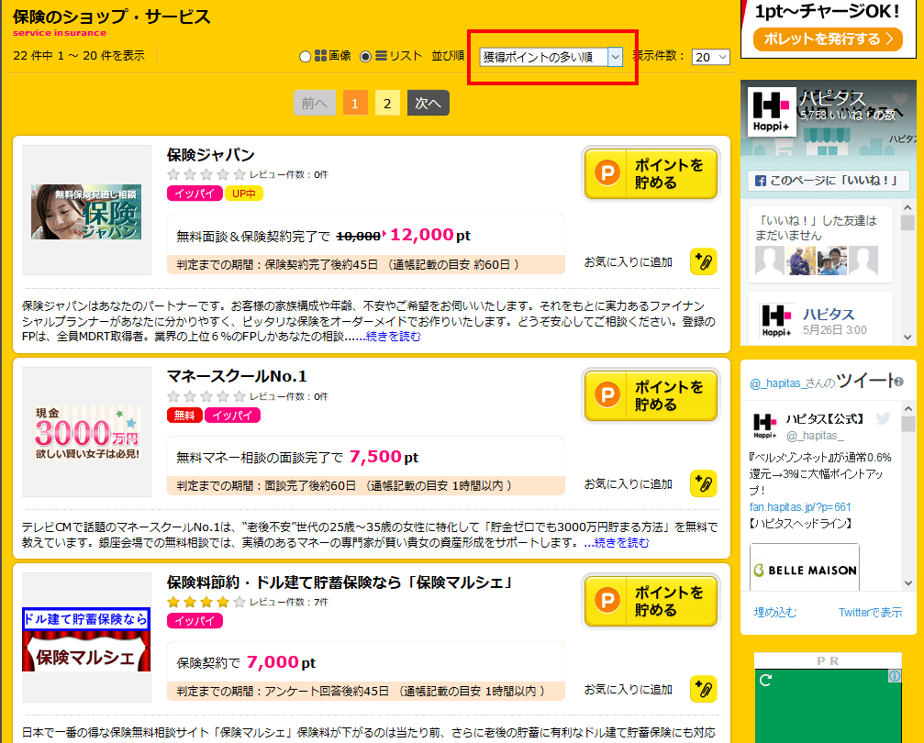Open the fan.hapitas.jp/?p=661 link
This screenshot has height=743, width=924.
coord(800,507)
